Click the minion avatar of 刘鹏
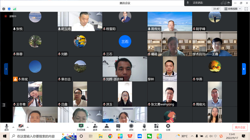 [80, 41]
